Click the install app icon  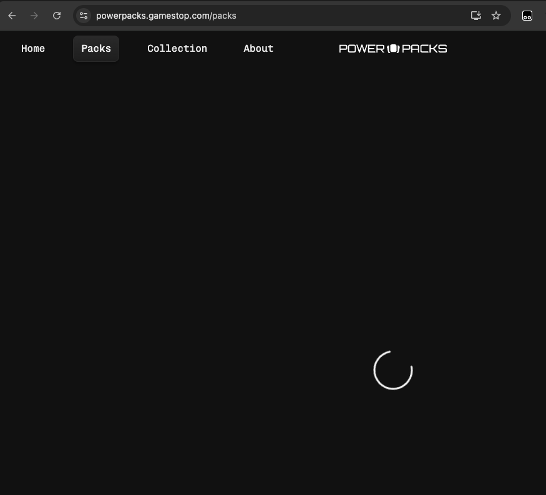[476, 16]
